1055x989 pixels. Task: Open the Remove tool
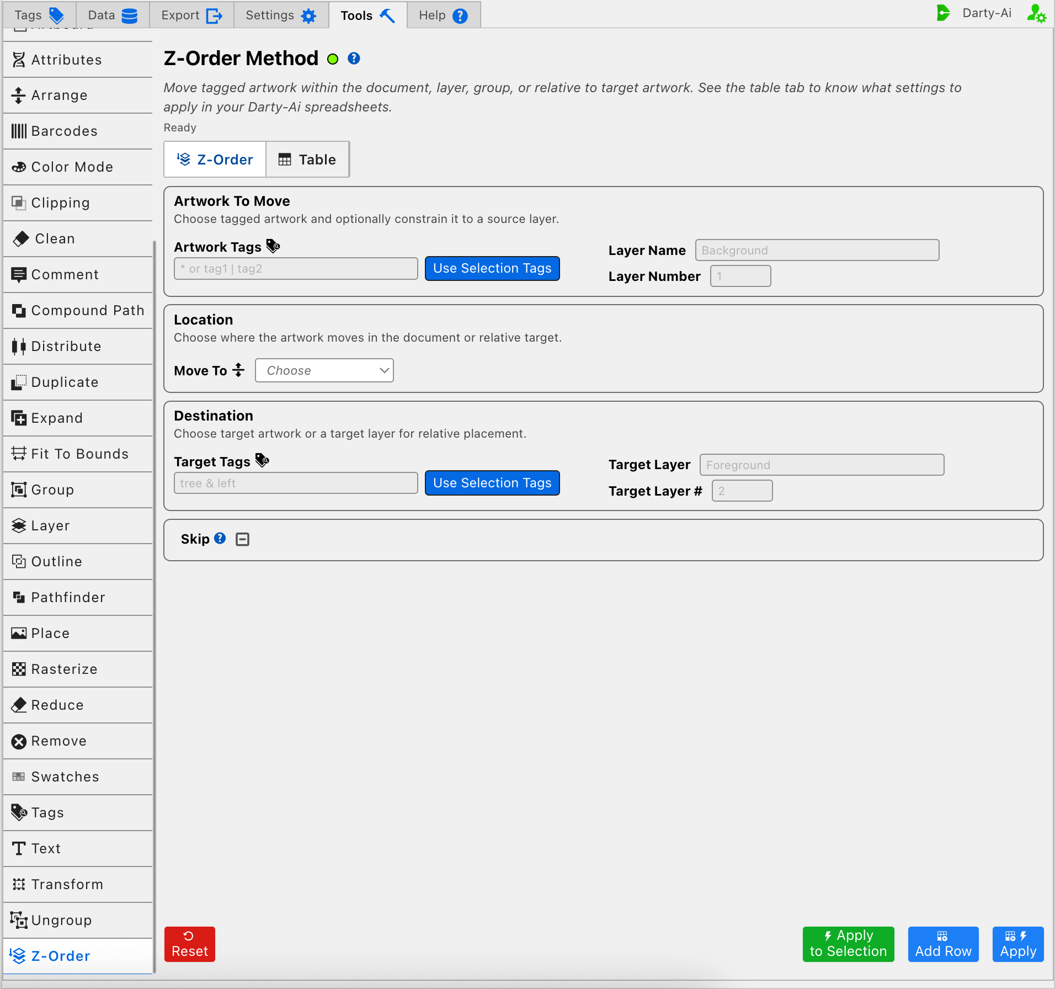(x=78, y=741)
